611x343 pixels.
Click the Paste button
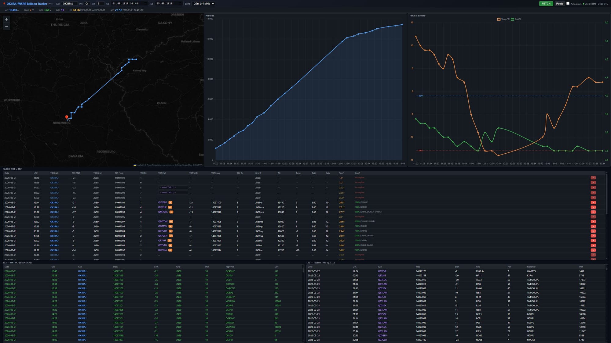(x=559, y=4)
